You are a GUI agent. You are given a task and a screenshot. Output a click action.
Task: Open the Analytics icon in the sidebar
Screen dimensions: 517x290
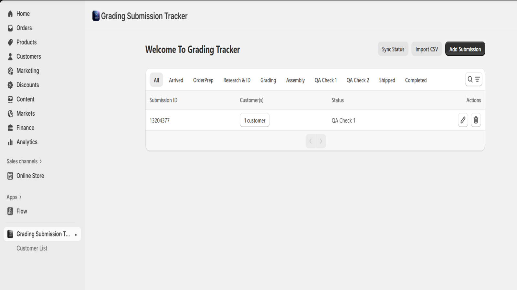point(10,142)
